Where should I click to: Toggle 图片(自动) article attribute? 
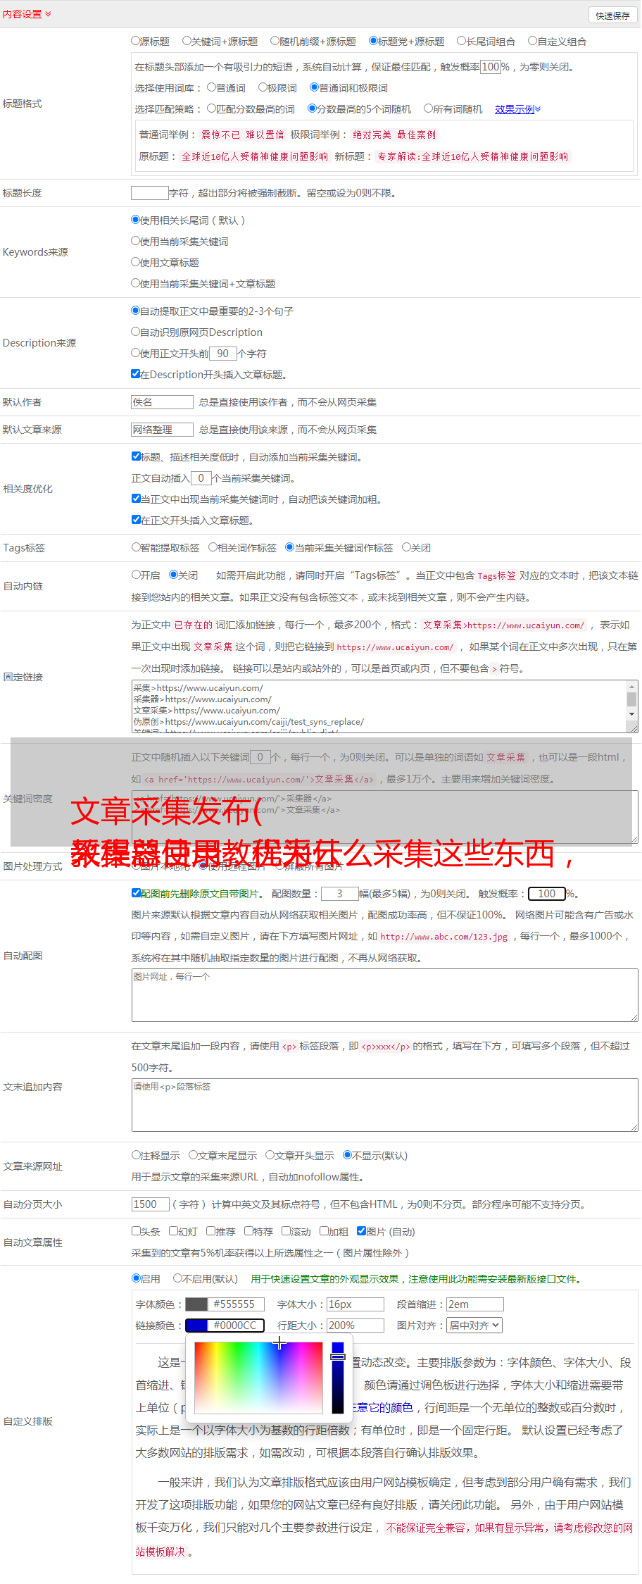[362, 1231]
